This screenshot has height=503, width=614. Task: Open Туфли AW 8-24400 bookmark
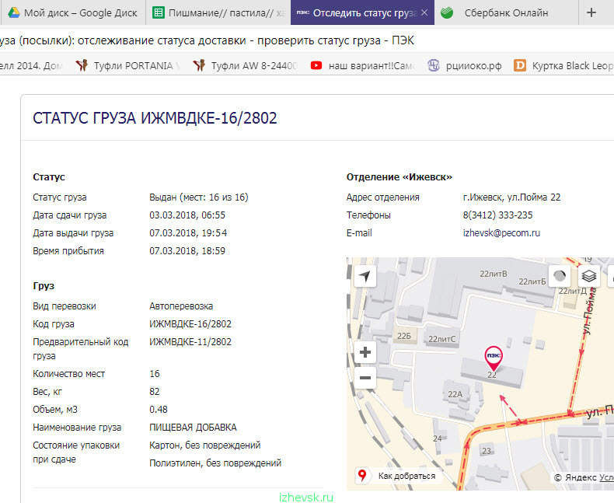click(245, 65)
